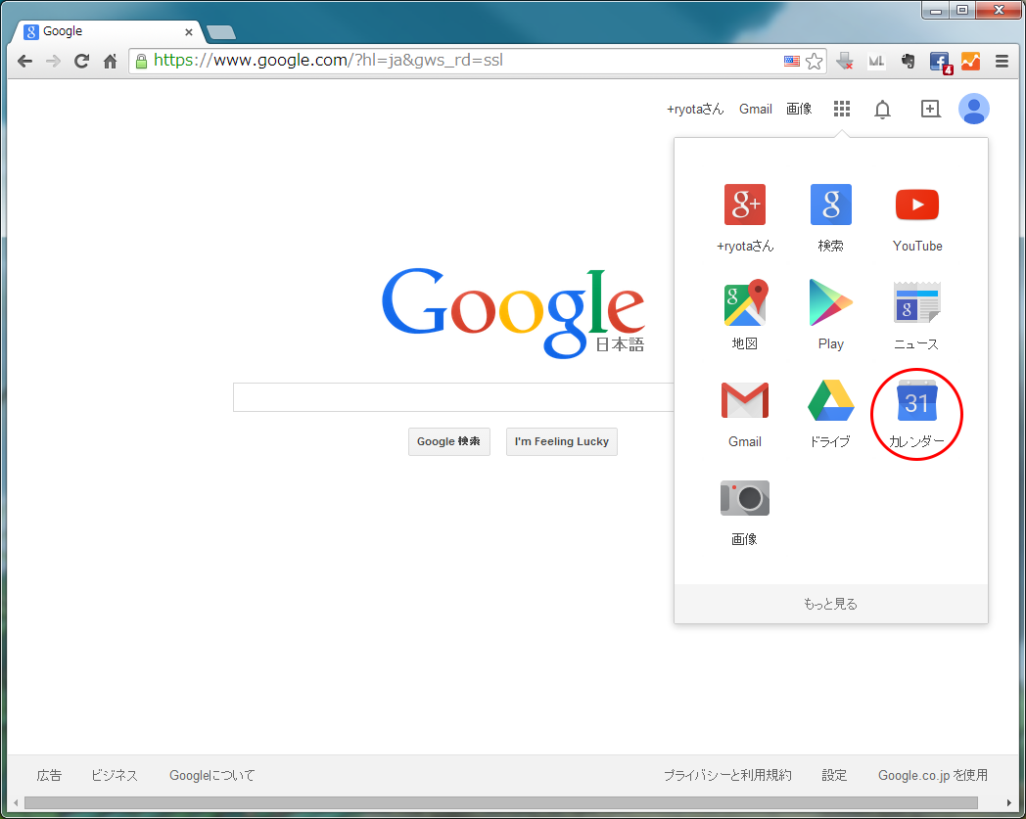The height and width of the screenshot is (819, 1026).
Task: Open the Chrome main menu
Action: (1002, 62)
